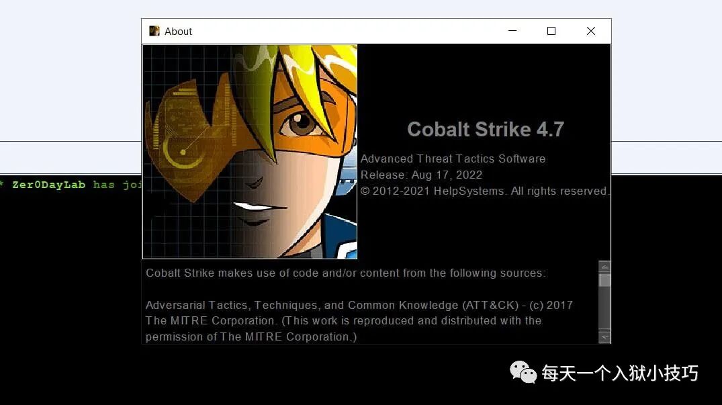722x405 pixels.
Task: Click the "Release: Aug 17, 2022" line
Action: [x=421, y=175]
